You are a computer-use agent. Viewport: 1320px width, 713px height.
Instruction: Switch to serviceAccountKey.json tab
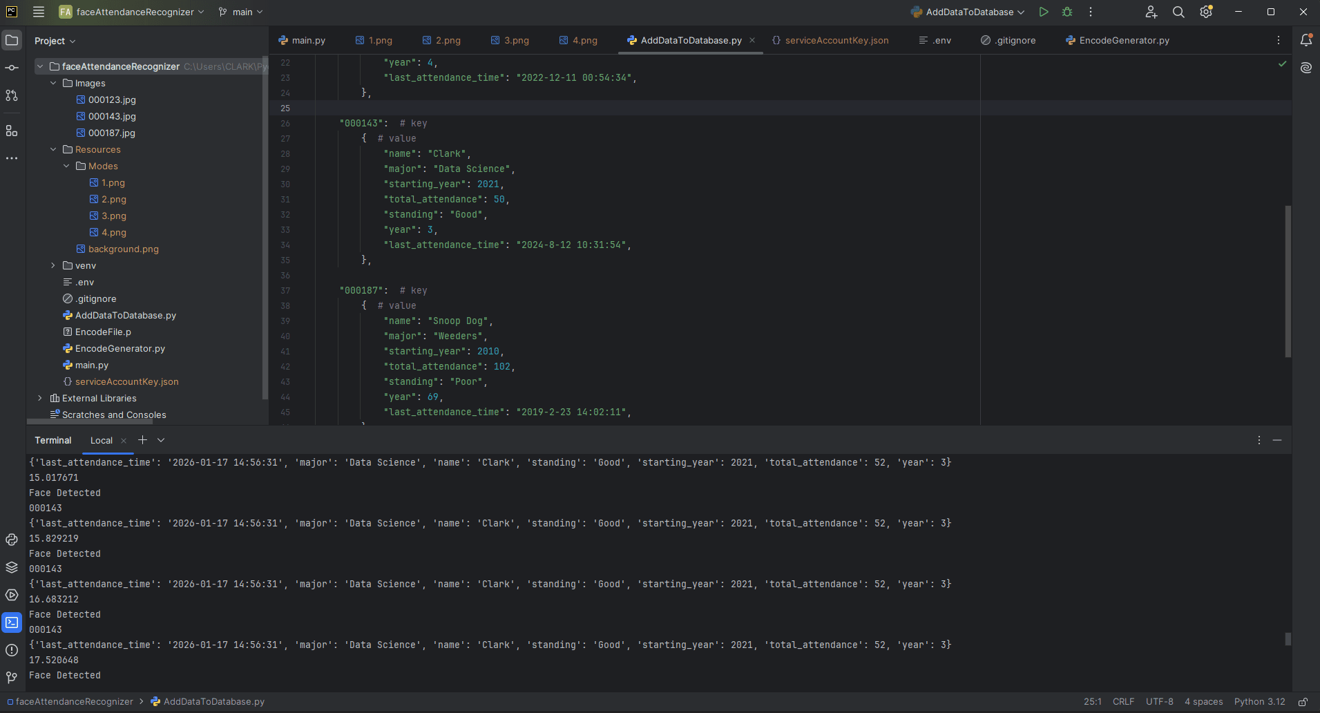(830, 40)
